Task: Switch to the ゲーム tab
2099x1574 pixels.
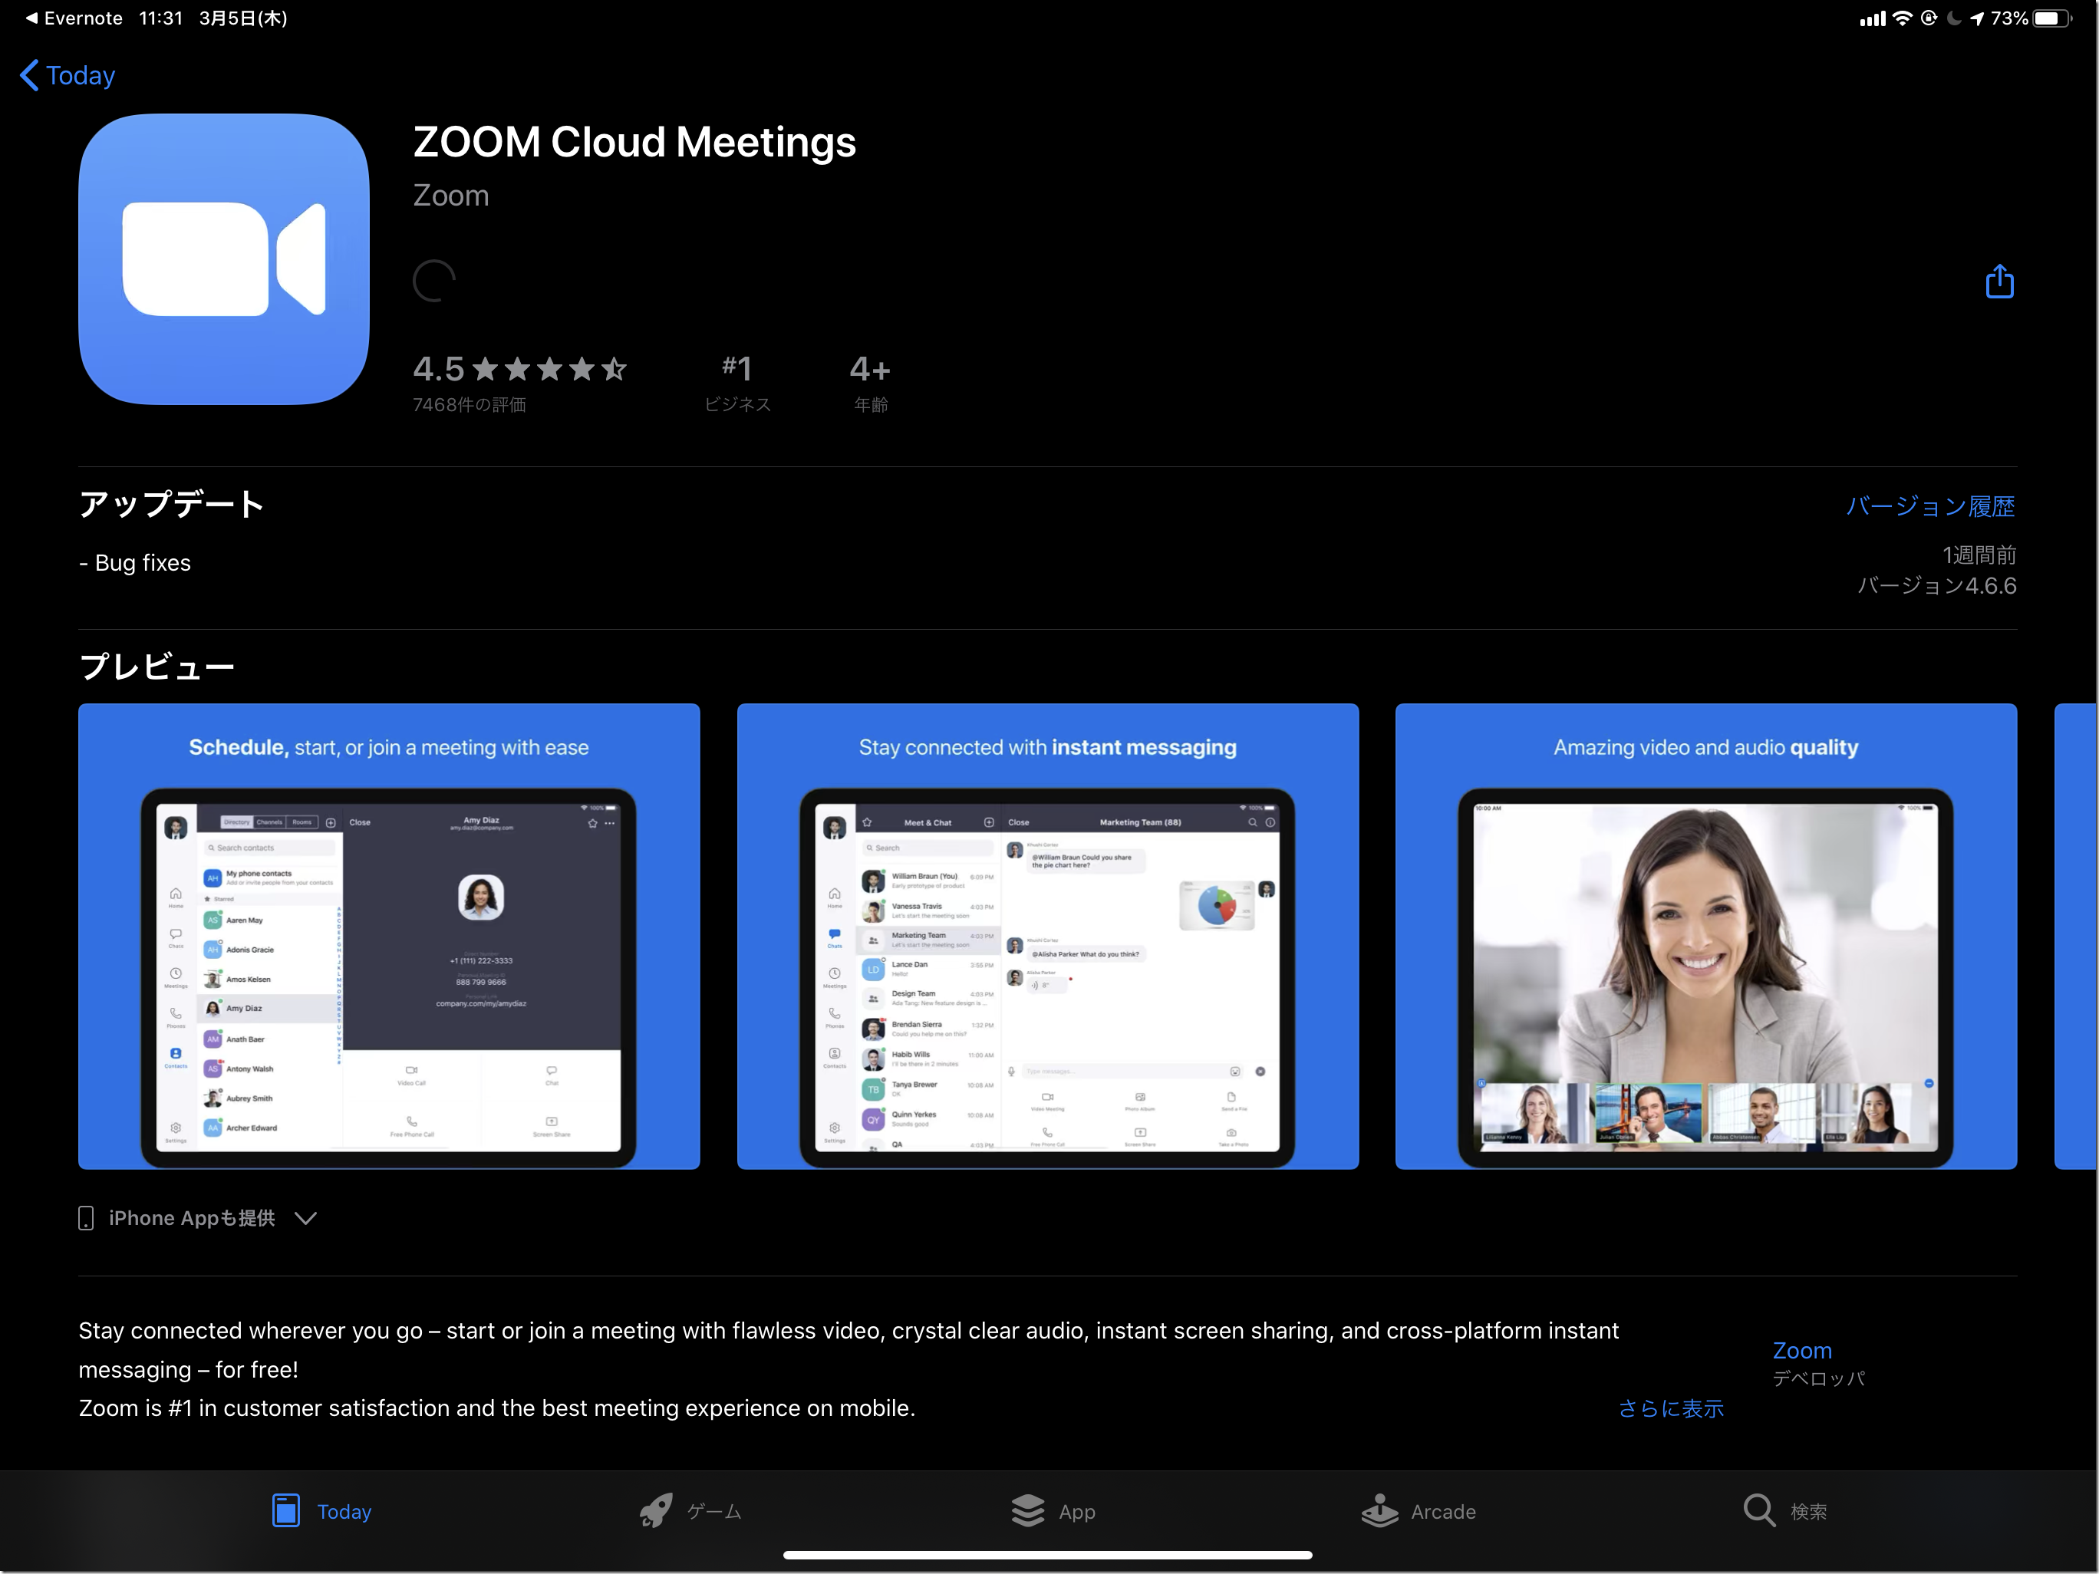Action: coord(714,1511)
